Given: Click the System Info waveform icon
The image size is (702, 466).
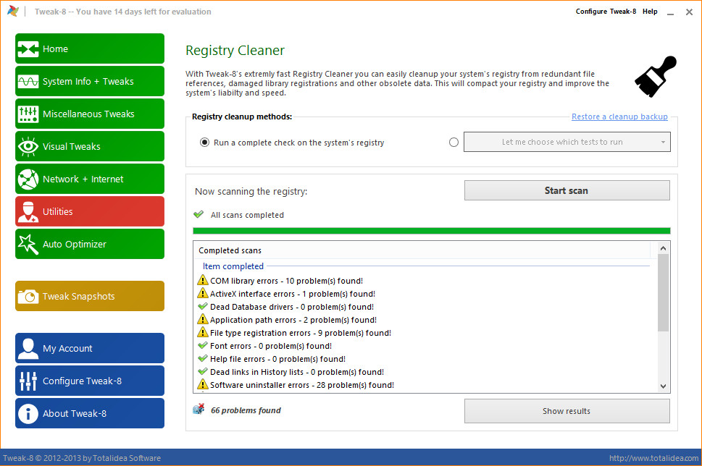Looking at the screenshot, I should coord(28,81).
